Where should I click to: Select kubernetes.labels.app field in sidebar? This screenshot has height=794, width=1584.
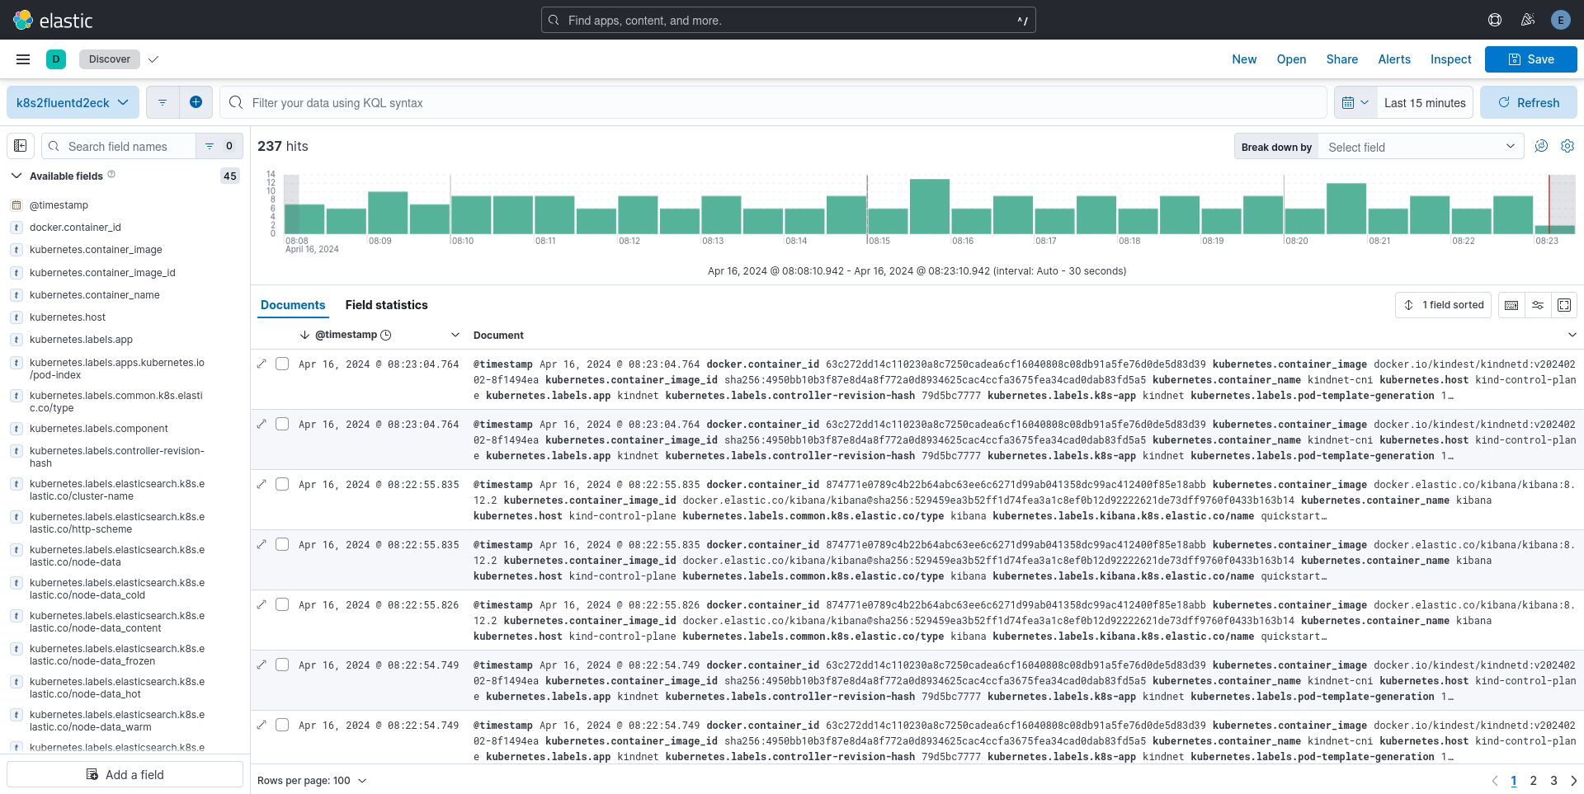(x=81, y=340)
